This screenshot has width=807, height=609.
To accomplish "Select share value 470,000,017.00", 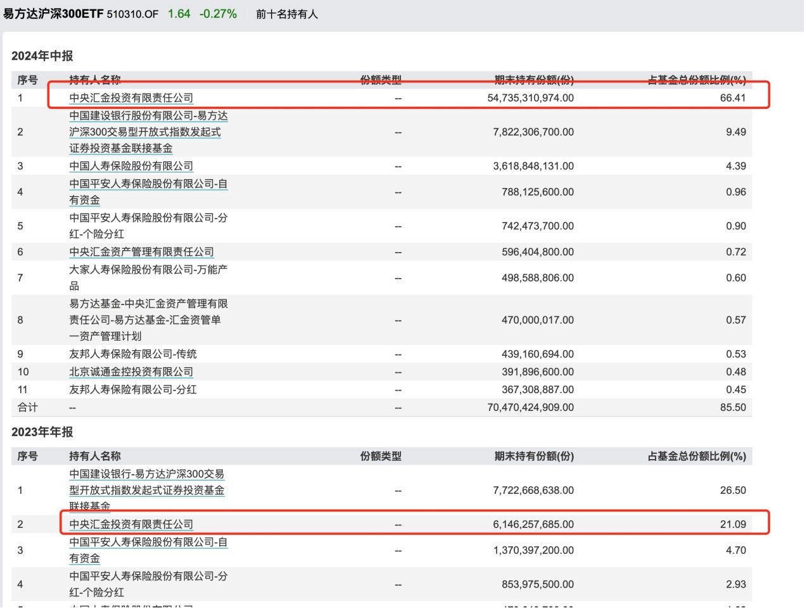I will (x=538, y=321).
